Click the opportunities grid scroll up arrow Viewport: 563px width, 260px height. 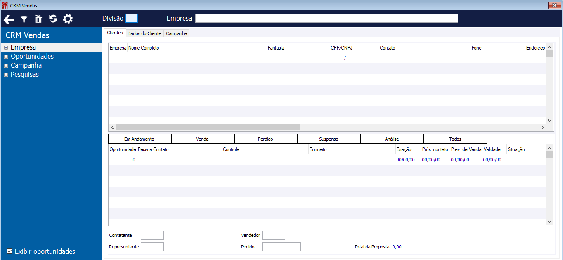click(x=549, y=148)
